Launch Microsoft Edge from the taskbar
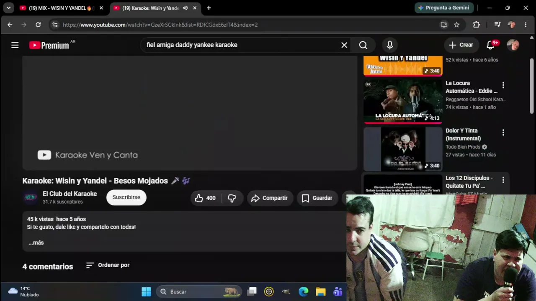536x301 pixels. click(303, 292)
